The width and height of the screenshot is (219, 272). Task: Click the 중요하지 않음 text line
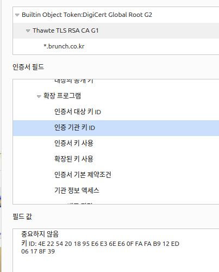pyautogui.click(x=40, y=234)
